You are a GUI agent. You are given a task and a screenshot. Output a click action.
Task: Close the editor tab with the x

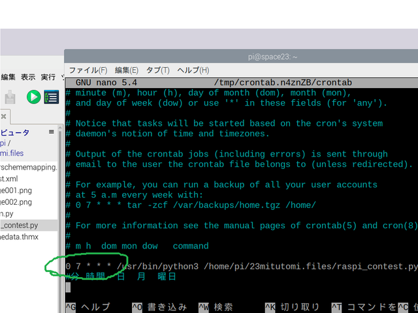pos(3,117)
